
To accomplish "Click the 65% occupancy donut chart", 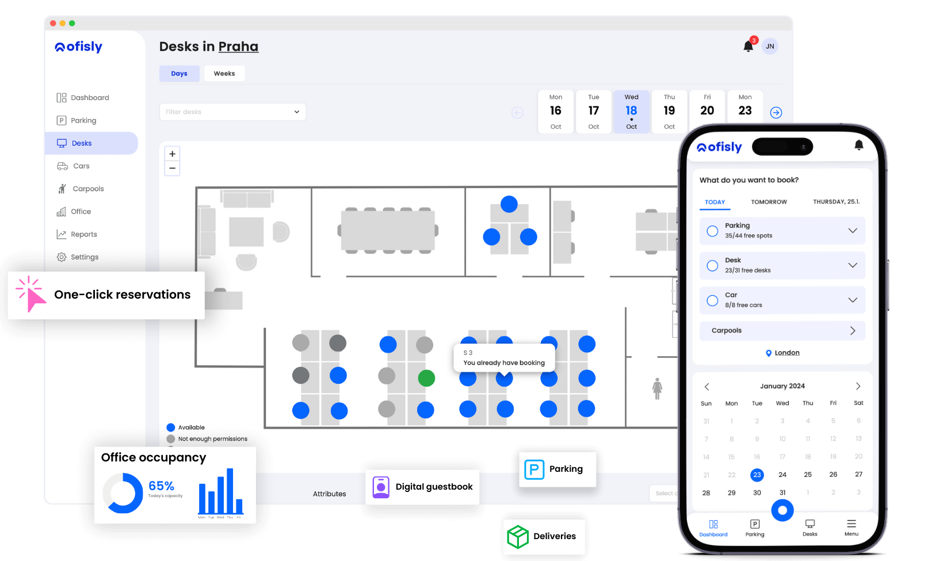I will tap(123, 493).
